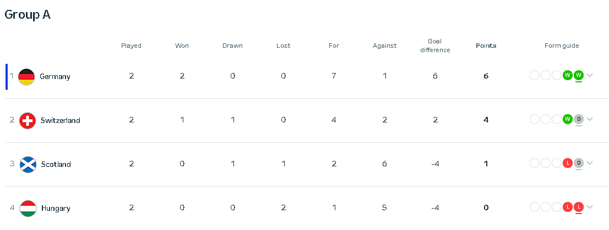Click Germany's latest green W form badge
The width and height of the screenshot is (609, 230).
pos(578,75)
